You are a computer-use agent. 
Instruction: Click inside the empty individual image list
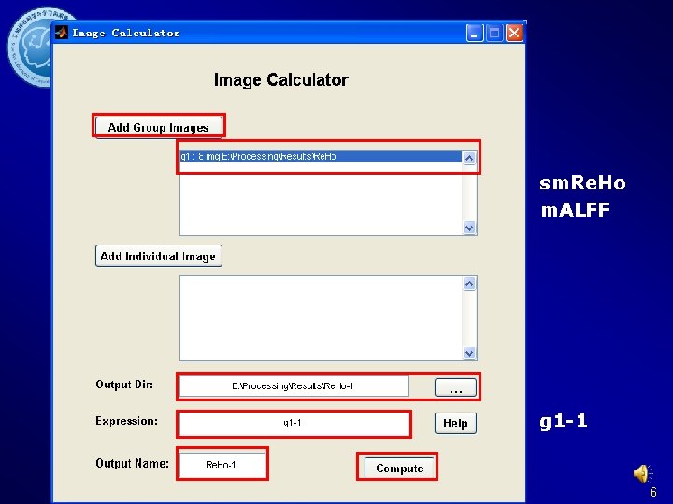click(x=321, y=318)
